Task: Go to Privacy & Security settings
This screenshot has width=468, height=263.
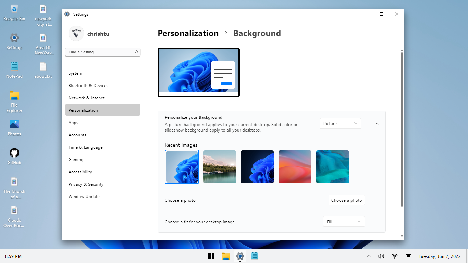Action: point(86,184)
